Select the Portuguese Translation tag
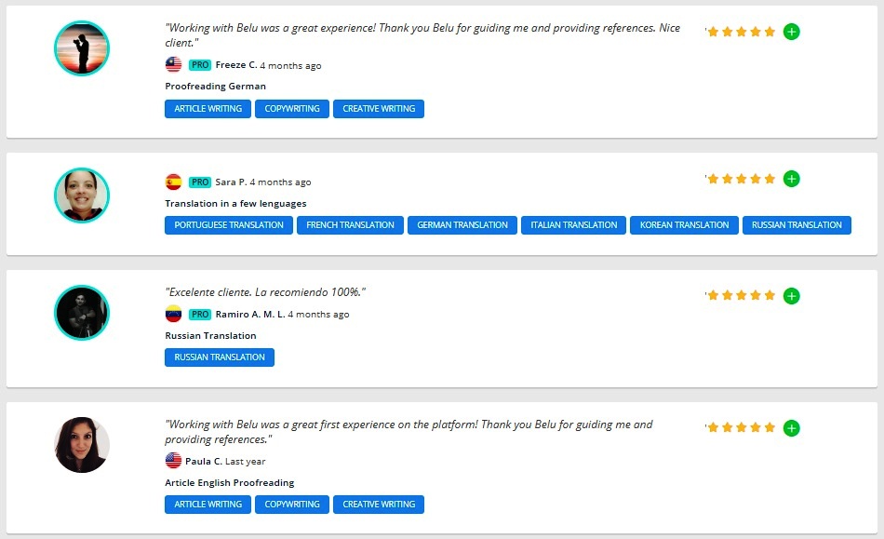The image size is (884, 539). pos(229,225)
